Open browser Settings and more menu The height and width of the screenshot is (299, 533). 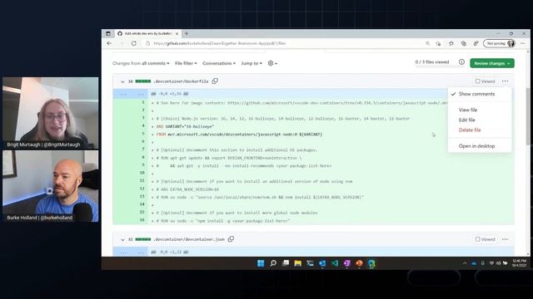(523, 43)
